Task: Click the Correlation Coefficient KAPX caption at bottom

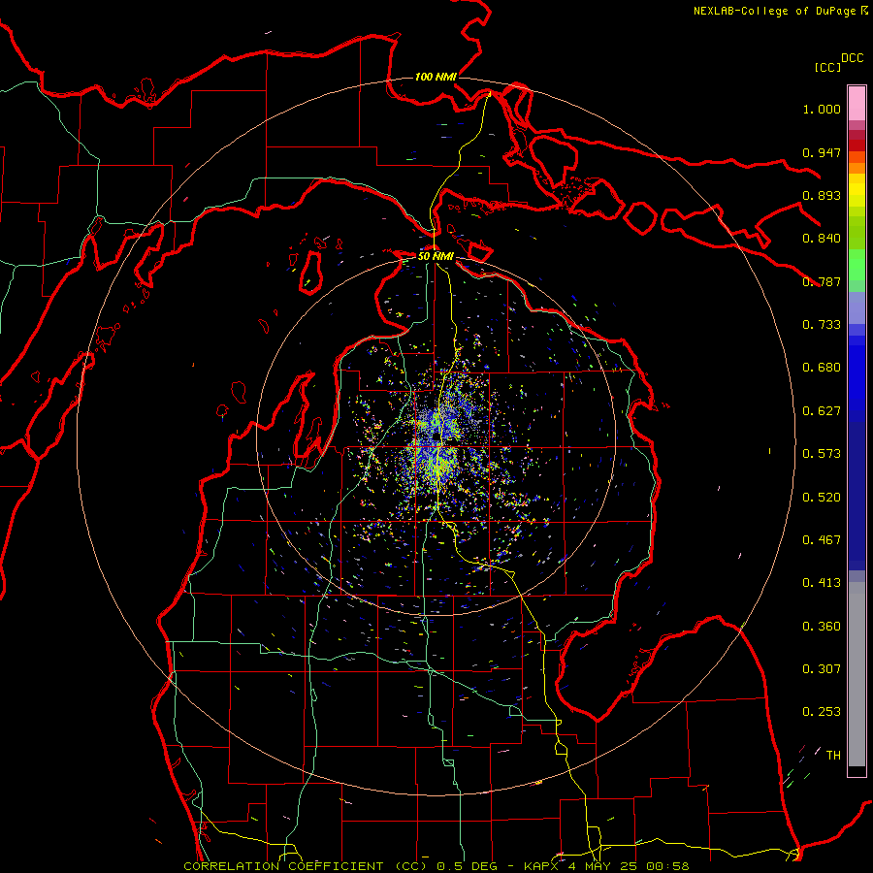Action: coord(436,866)
